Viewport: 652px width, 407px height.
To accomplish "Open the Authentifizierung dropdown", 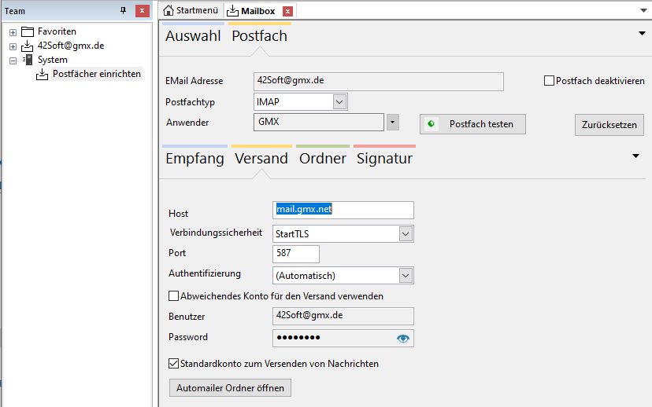I will 406,276.
